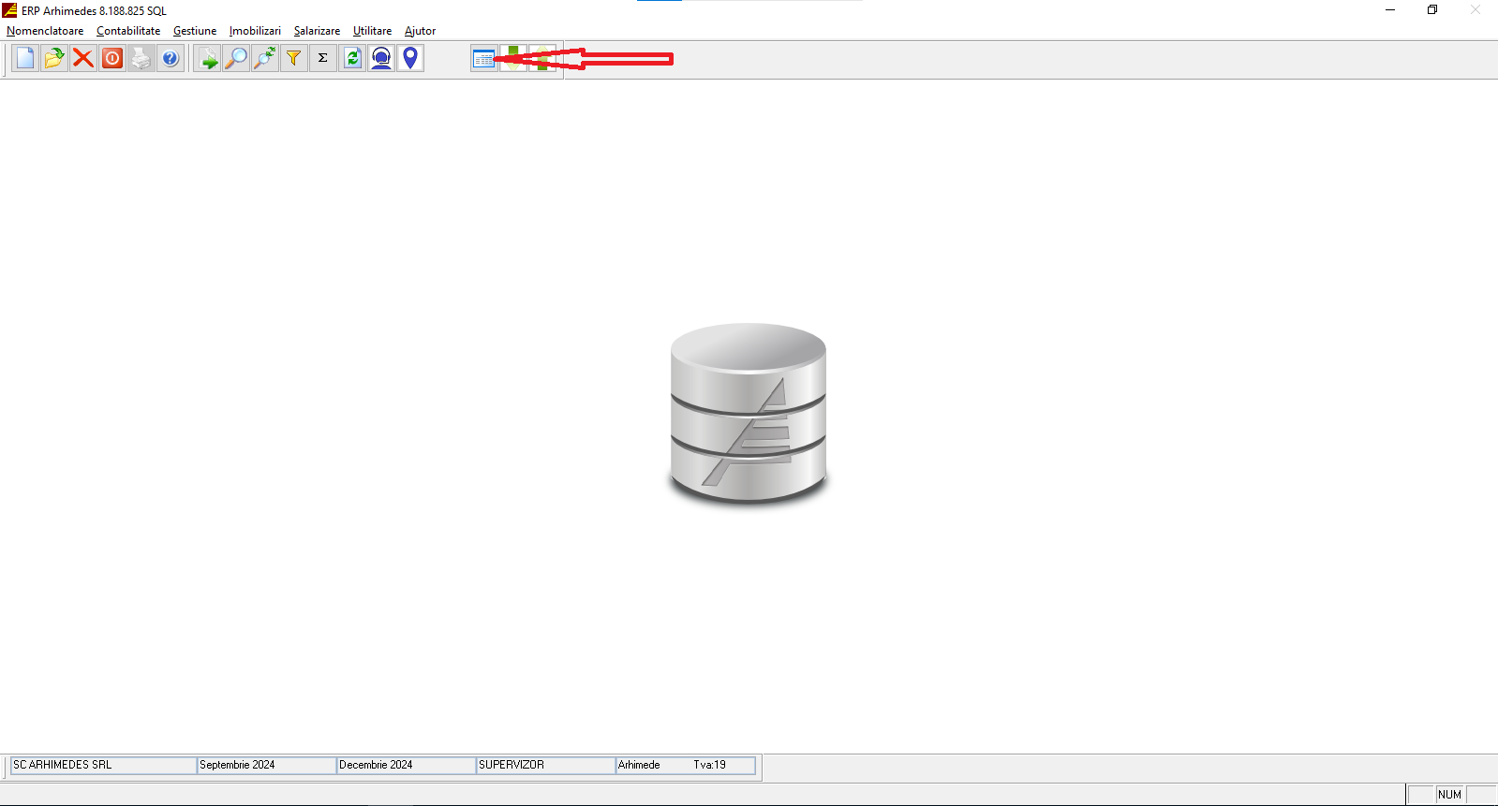Click the open folder icon

[x=54, y=58]
